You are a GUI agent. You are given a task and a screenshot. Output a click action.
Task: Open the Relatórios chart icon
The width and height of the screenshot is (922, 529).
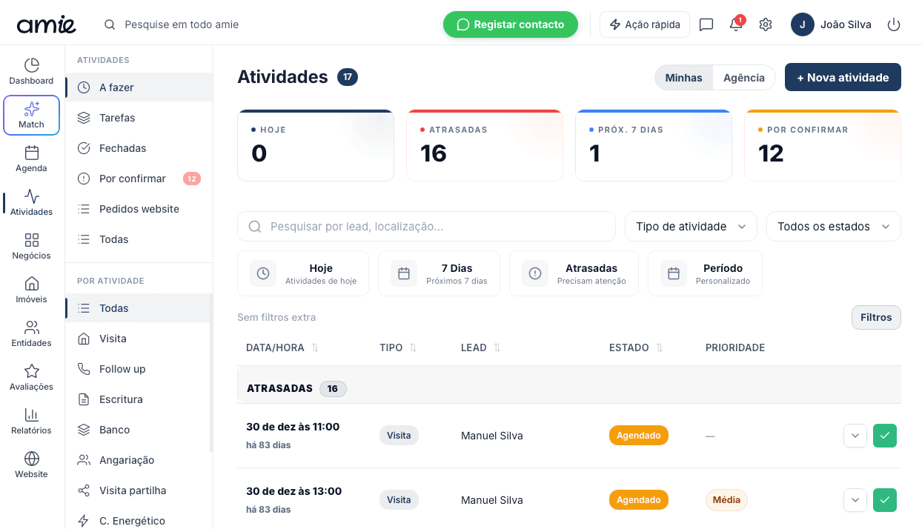31,415
